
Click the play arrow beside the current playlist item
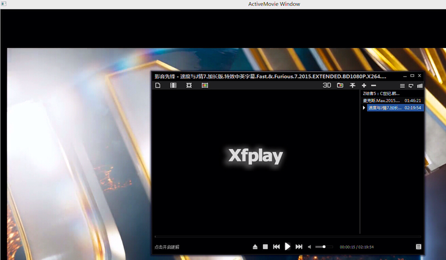364,108
